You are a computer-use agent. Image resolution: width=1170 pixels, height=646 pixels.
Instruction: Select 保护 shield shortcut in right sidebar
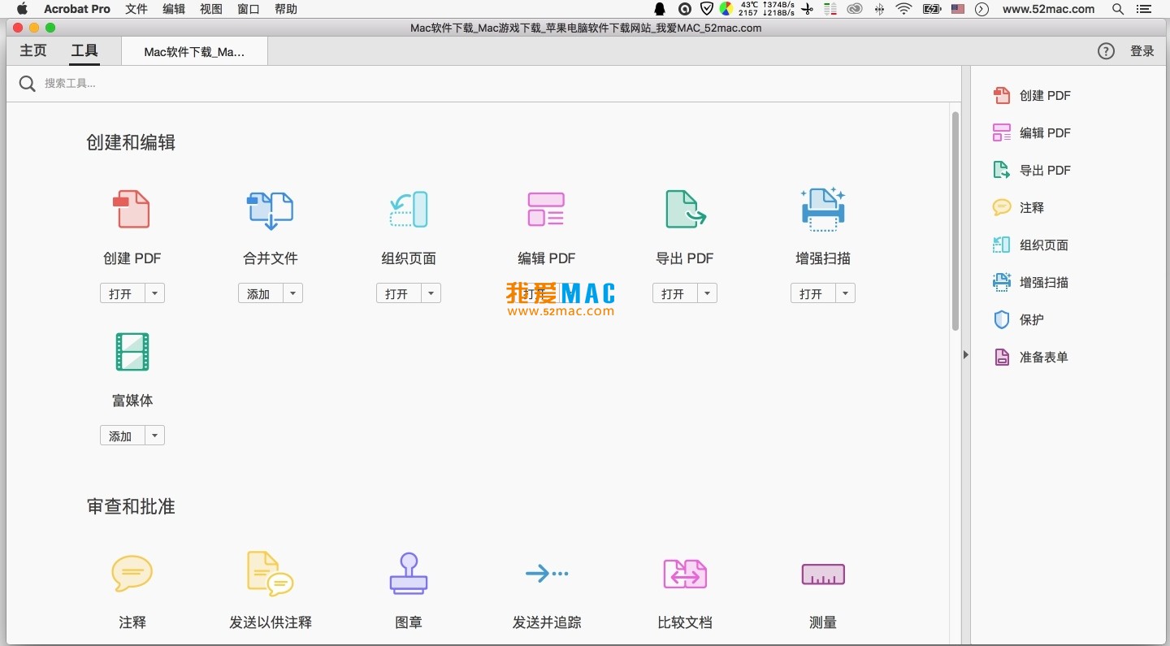1018,320
